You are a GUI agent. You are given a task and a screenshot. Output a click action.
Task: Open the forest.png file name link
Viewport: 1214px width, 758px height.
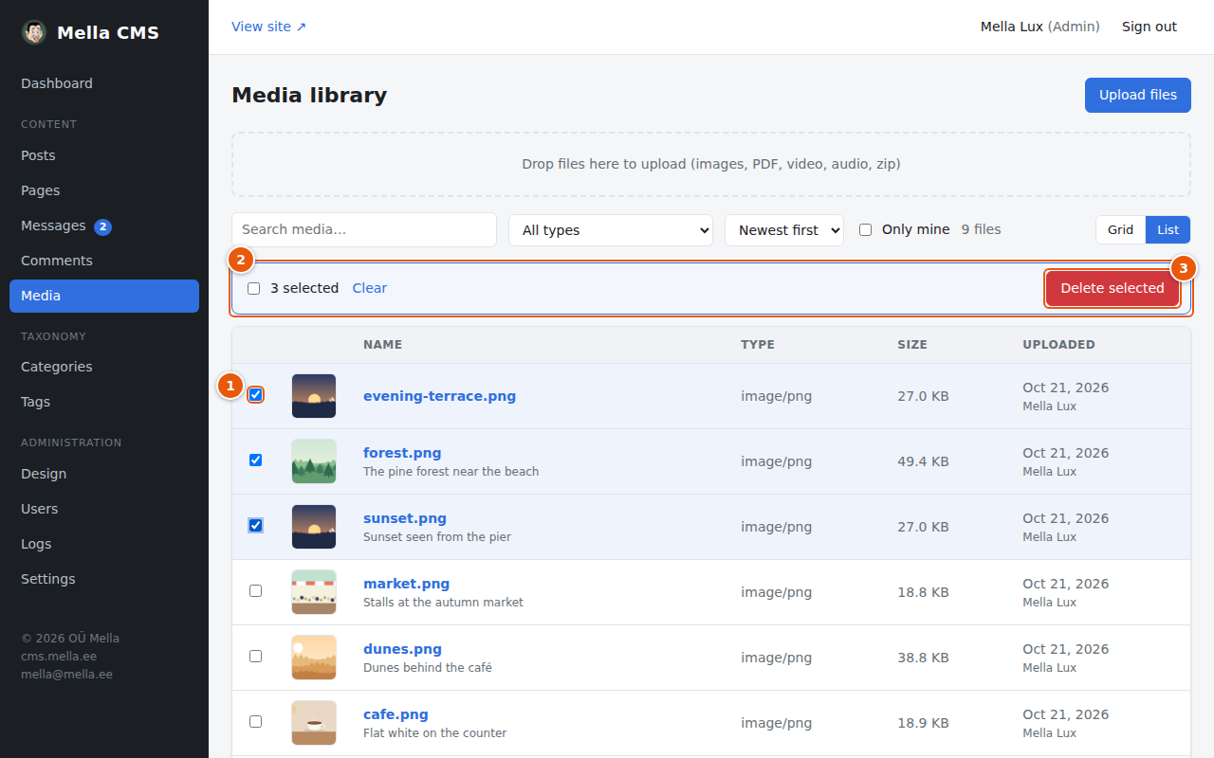tap(402, 453)
